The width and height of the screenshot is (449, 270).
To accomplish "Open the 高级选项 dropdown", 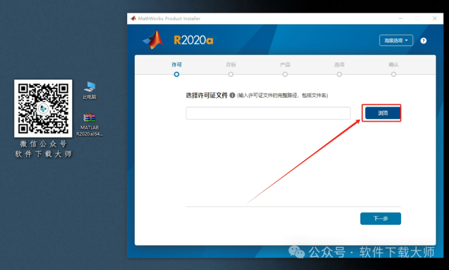I will (x=396, y=40).
